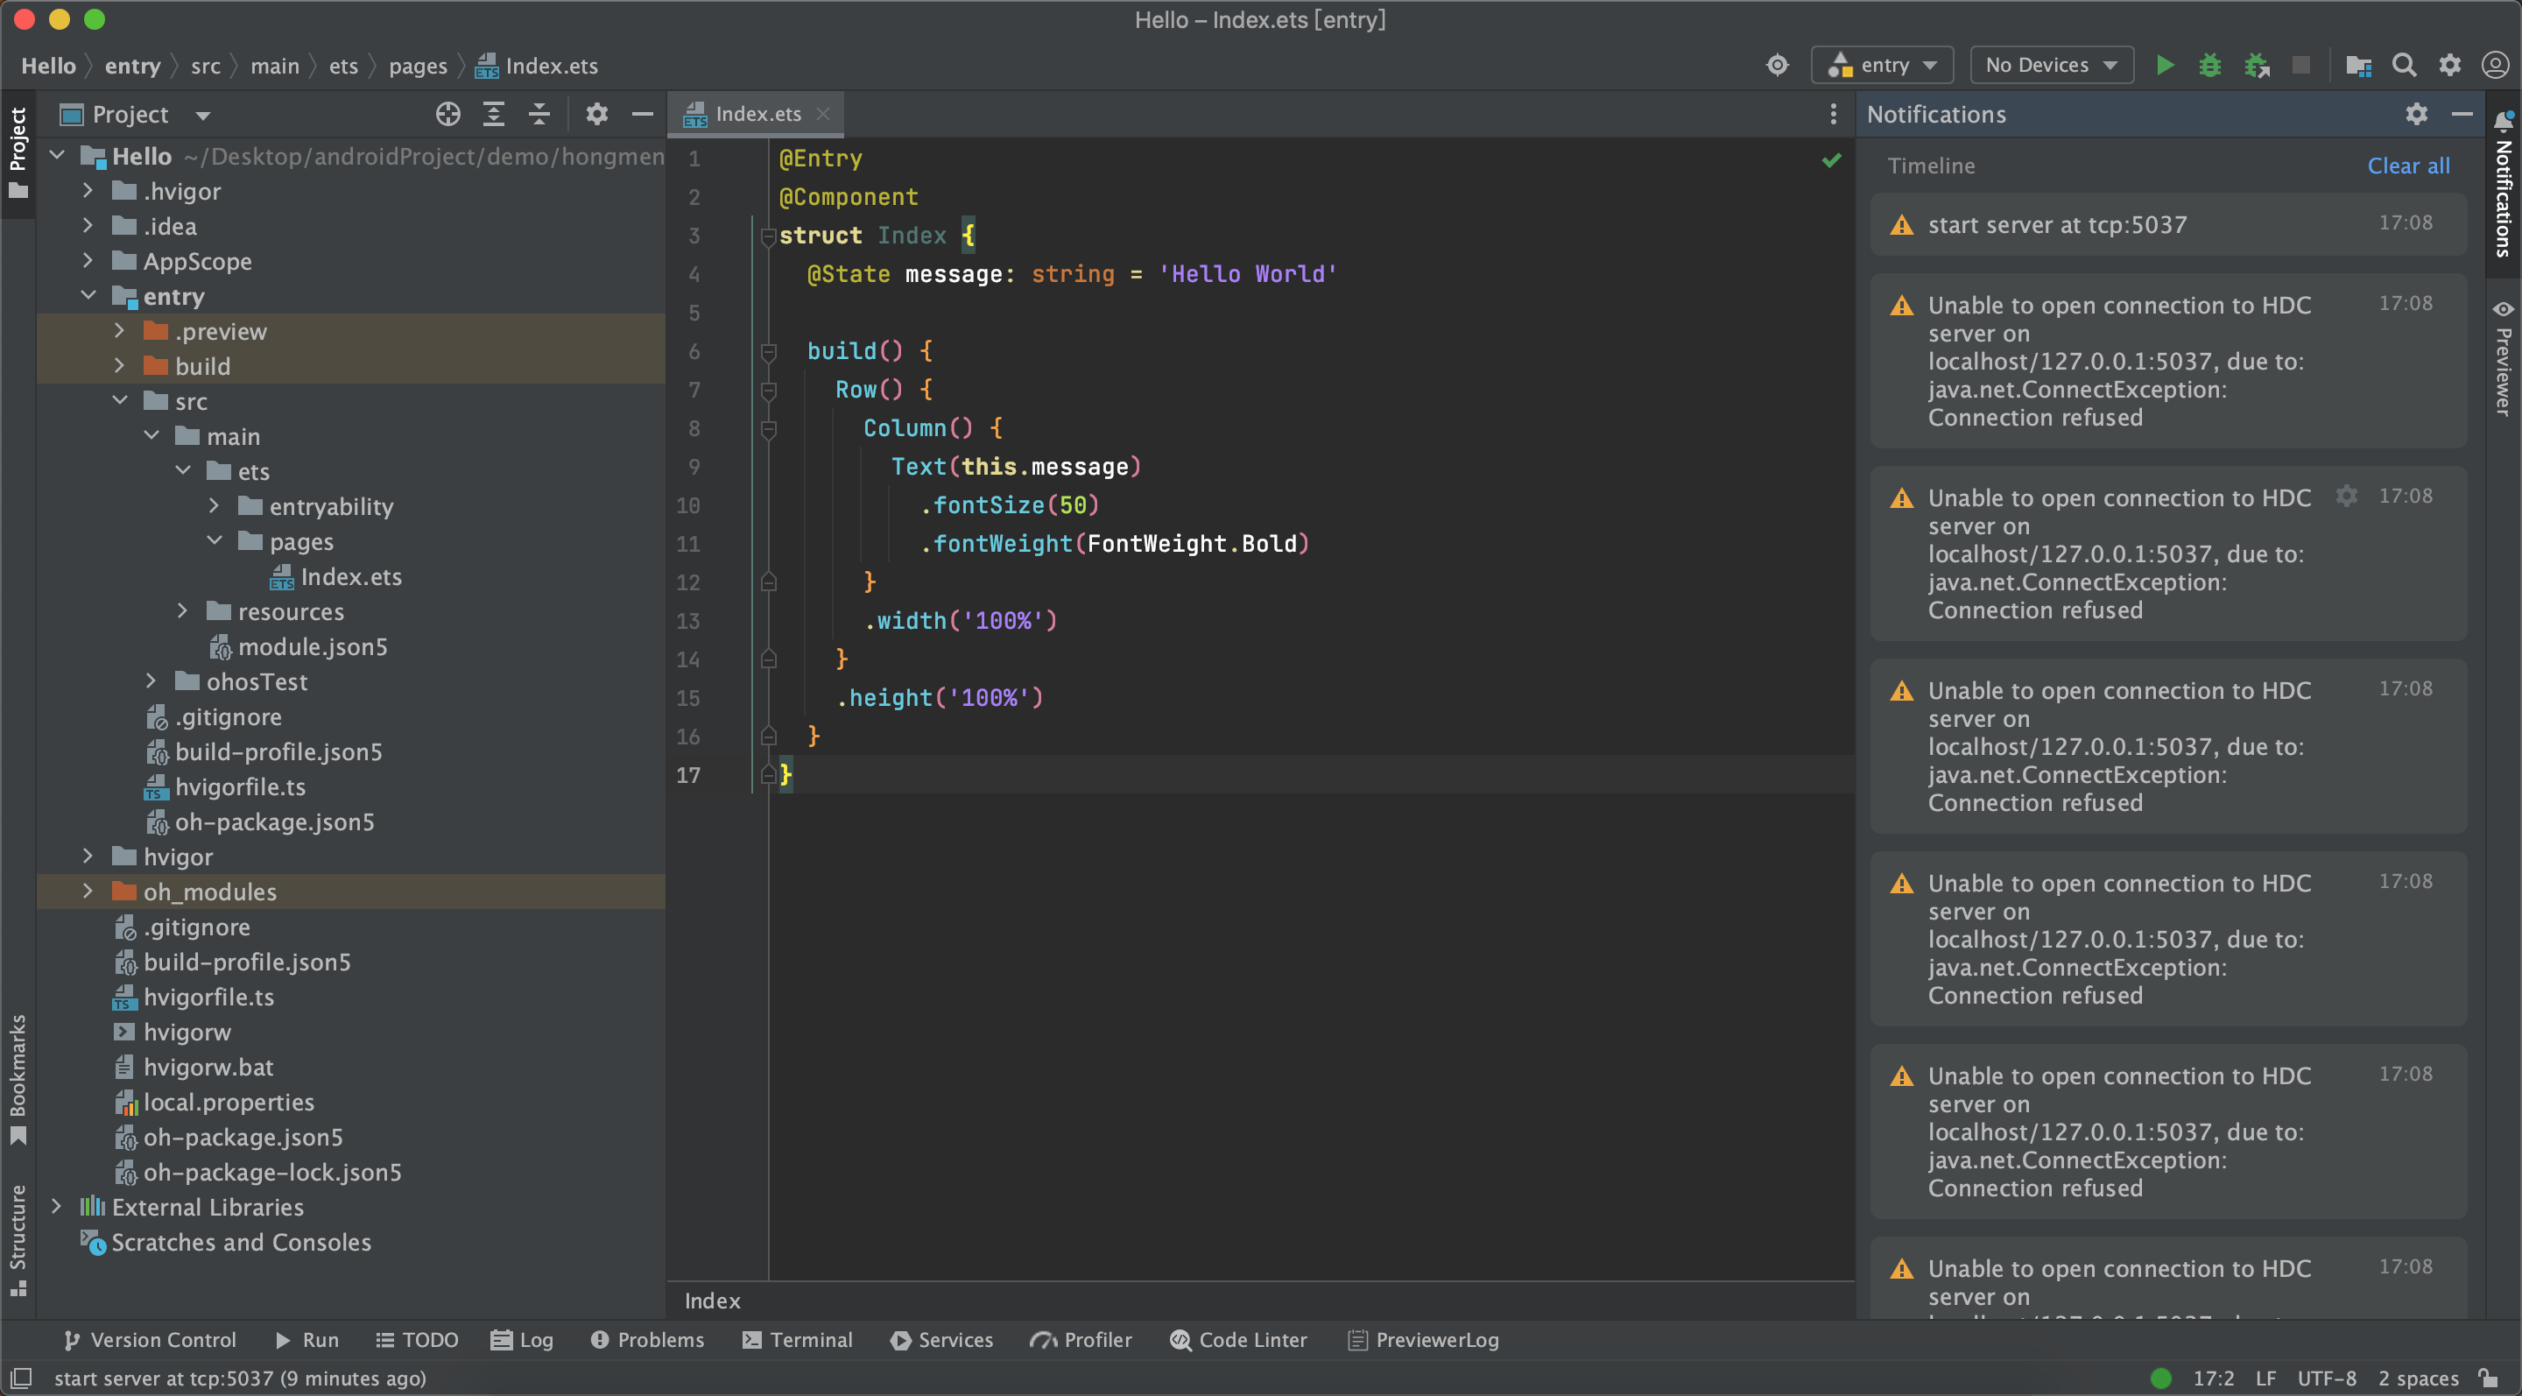Select opened file locator in Project panel

(x=448, y=115)
